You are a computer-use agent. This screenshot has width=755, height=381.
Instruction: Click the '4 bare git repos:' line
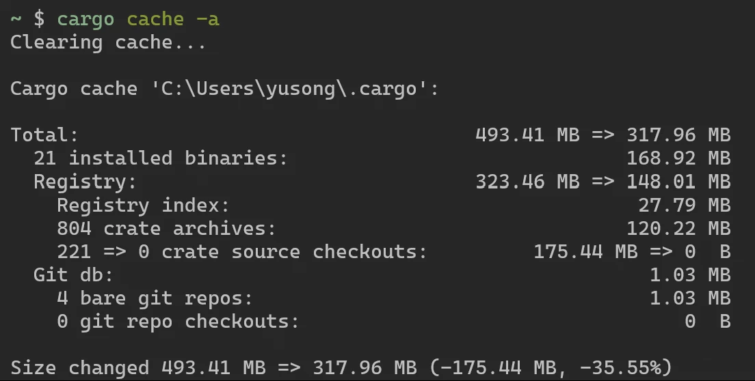click(155, 298)
